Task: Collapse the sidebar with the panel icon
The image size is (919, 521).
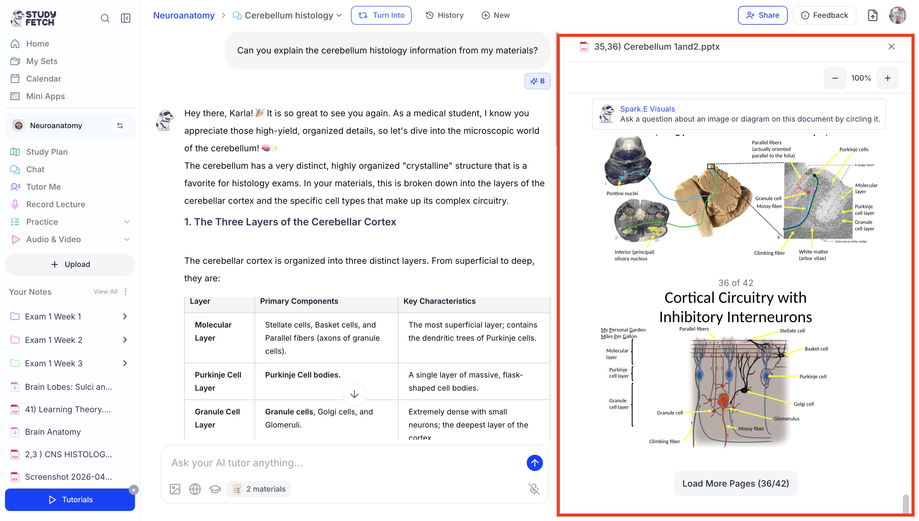Action: (126, 18)
